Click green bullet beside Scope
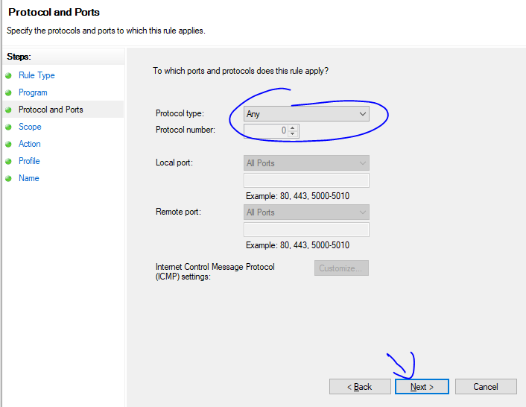 (8, 127)
